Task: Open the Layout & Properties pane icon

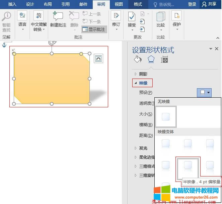Action: tap(164, 60)
